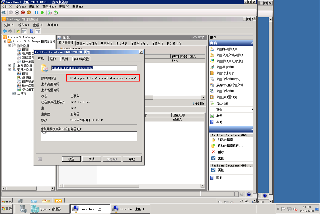Click the Up One Level folder icon
This screenshot has height=214, width=320.
[x=18, y=31]
